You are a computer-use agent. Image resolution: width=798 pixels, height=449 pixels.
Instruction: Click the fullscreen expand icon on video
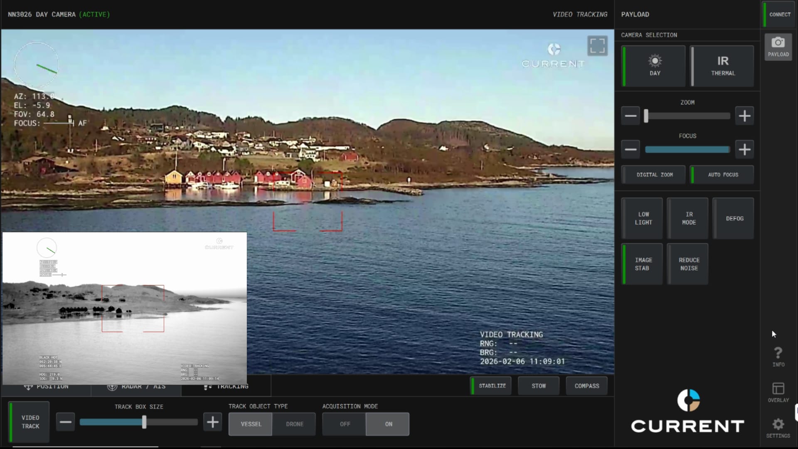pyautogui.click(x=597, y=46)
